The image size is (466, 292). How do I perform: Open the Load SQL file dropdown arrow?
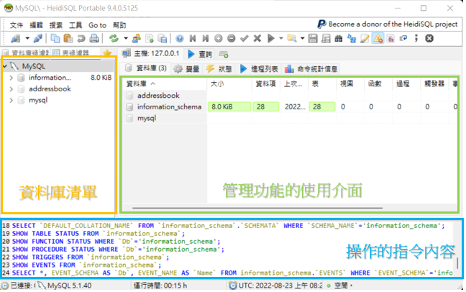[302, 38]
